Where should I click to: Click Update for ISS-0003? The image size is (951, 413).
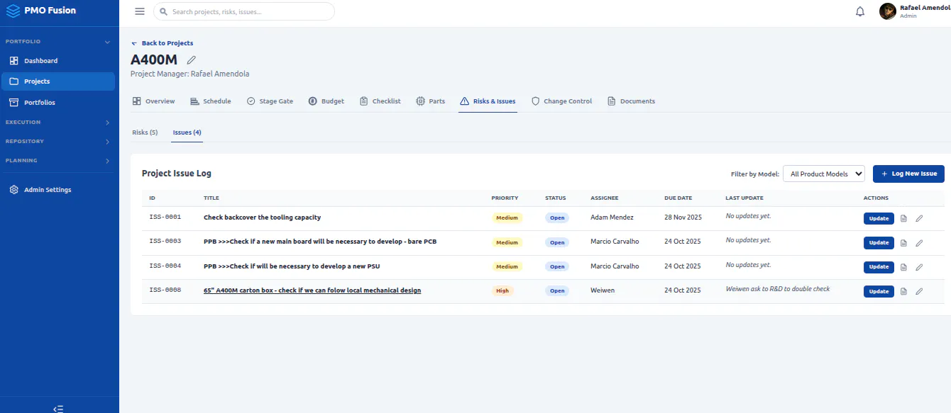click(x=879, y=243)
